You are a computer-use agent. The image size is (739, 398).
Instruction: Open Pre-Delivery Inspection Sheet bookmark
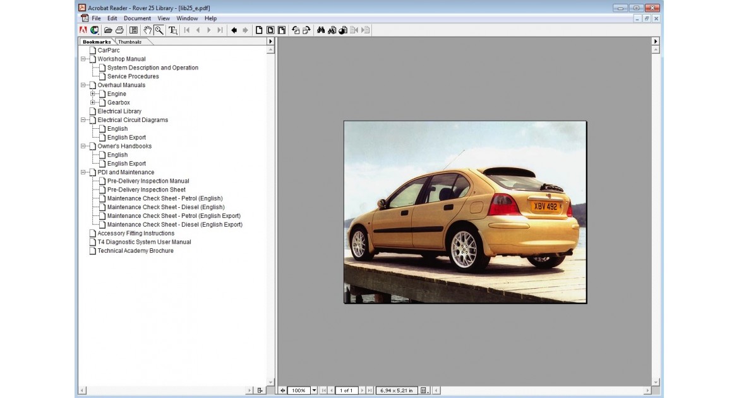146,190
